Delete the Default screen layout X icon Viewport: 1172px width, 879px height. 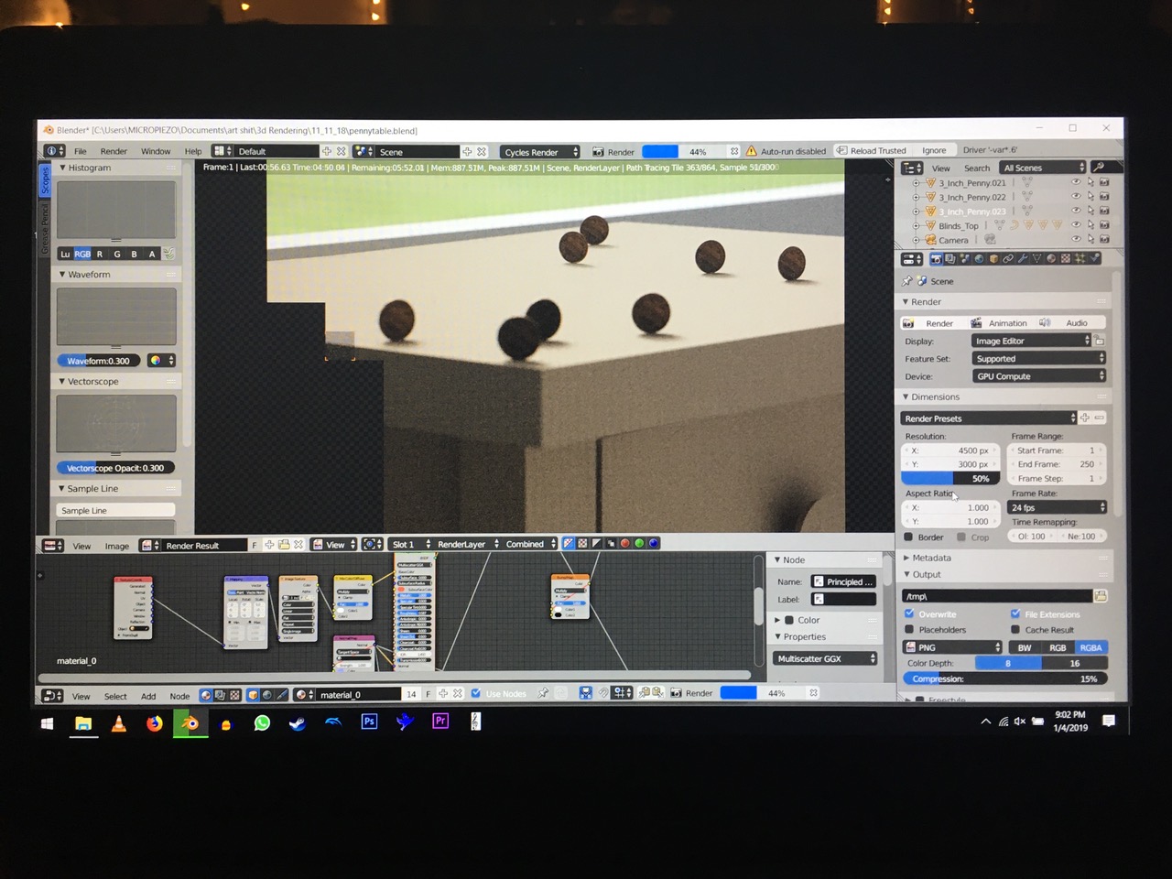coord(342,151)
